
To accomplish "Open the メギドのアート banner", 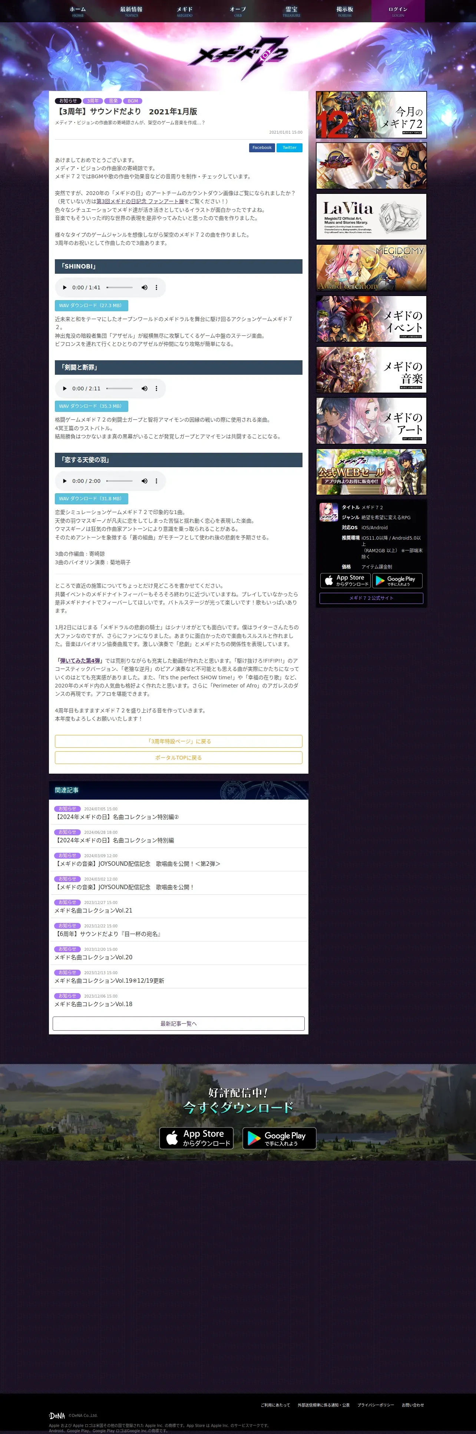I will 371,421.
